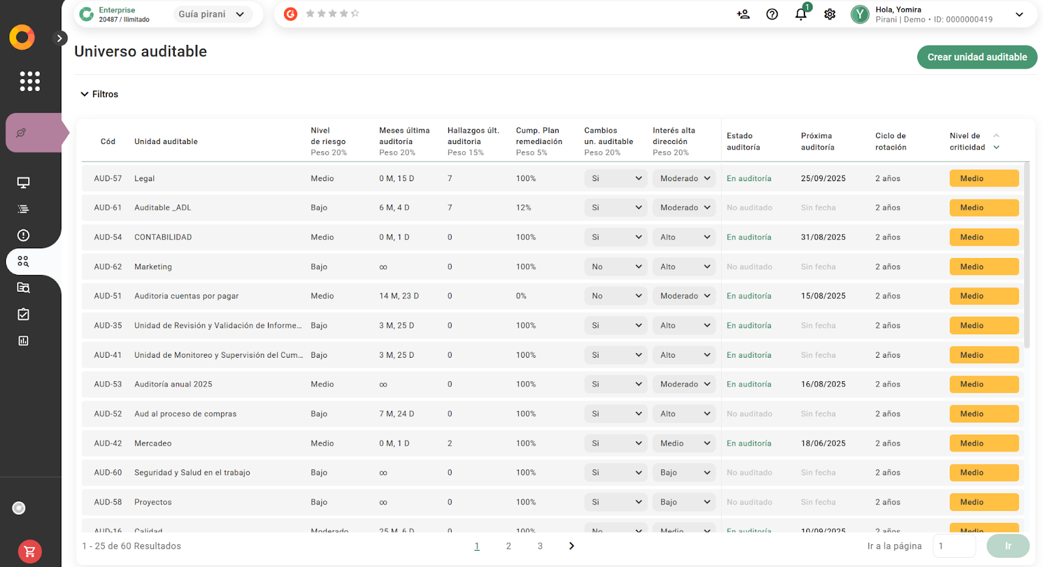Click Crear unidad auditable button

click(977, 57)
